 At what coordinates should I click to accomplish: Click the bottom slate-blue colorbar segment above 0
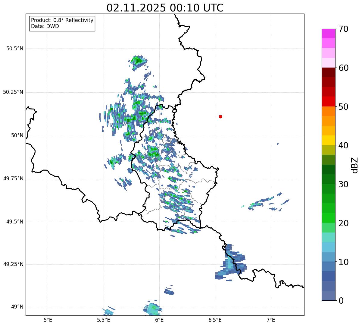tap(328, 296)
